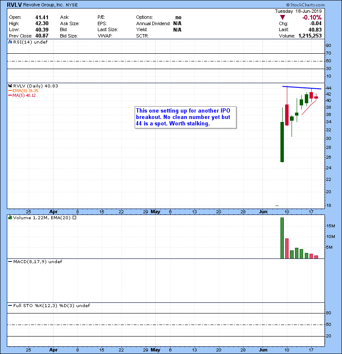Click the Volume bar chart legend icon
This screenshot has width=342, height=354.
click(x=10, y=218)
